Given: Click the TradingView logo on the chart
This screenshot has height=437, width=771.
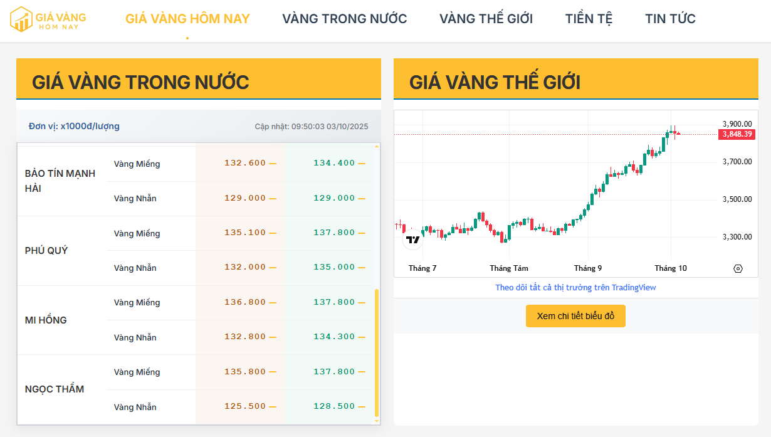Looking at the screenshot, I should click(x=412, y=240).
